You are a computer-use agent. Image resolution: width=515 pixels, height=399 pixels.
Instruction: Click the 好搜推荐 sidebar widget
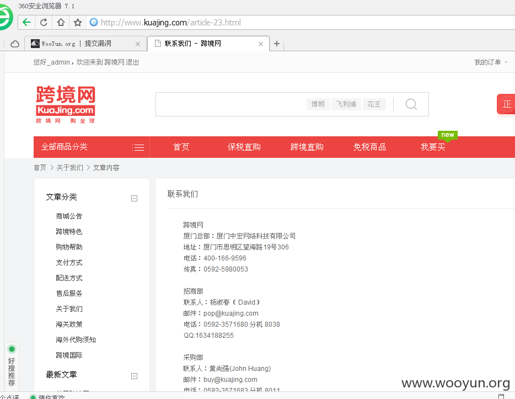[x=12, y=366]
